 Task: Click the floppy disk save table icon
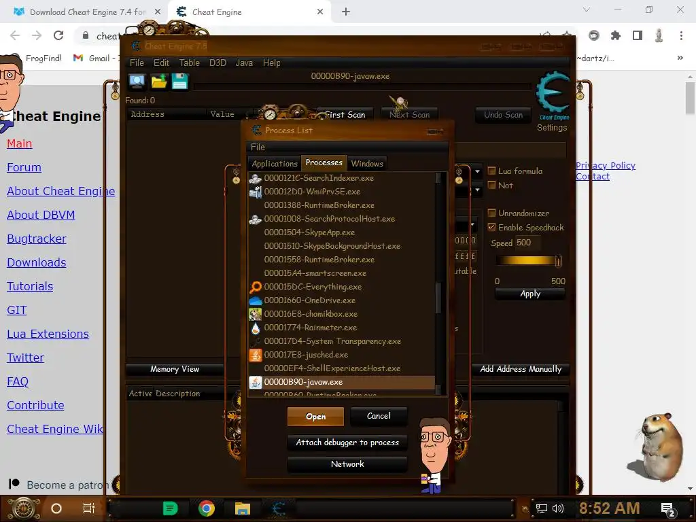click(179, 82)
